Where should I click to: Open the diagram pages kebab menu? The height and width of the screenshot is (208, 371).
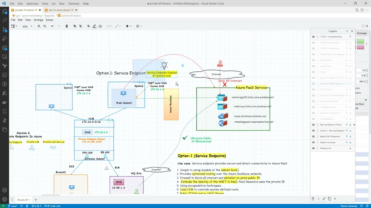pyautogui.click(x=12, y=200)
